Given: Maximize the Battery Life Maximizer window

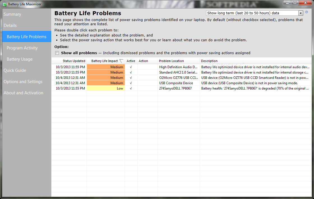Looking at the screenshot, I should click(295, 3).
